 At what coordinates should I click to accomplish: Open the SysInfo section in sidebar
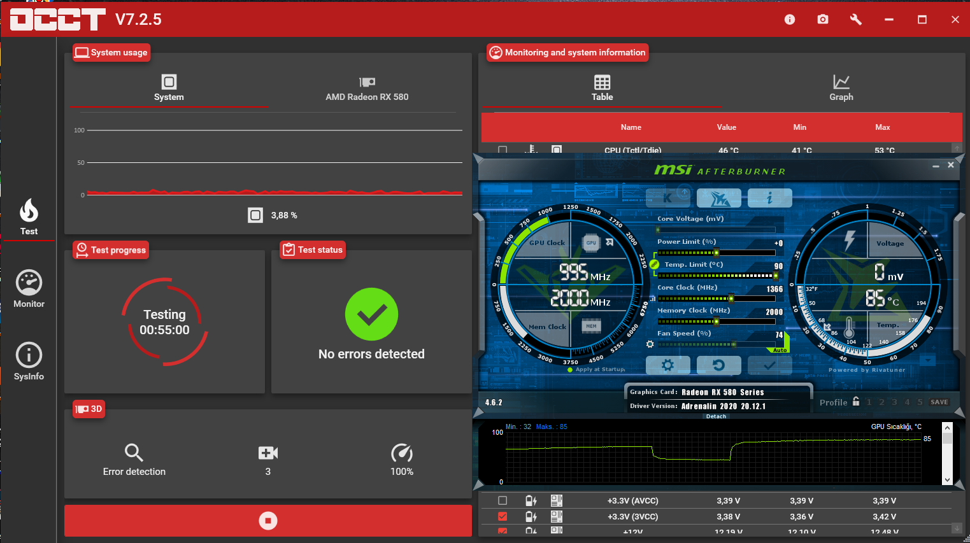pos(29,362)
